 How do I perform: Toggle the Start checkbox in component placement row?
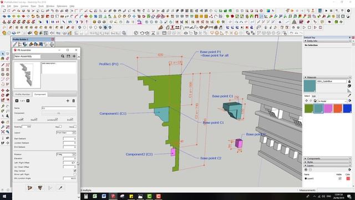[x=35, y=119]
